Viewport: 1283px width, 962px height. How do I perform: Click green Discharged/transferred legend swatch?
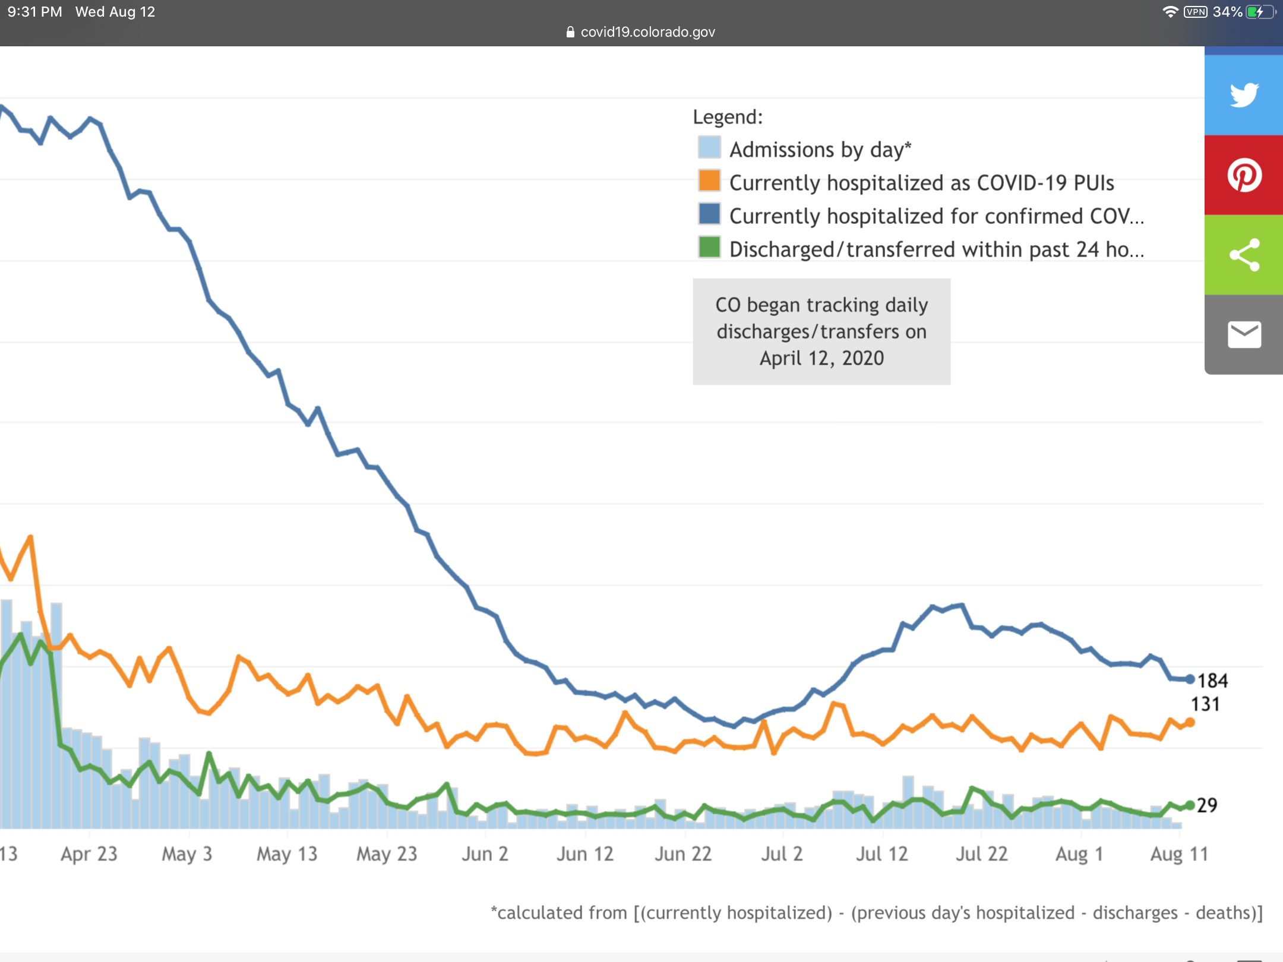coord(709,247)
